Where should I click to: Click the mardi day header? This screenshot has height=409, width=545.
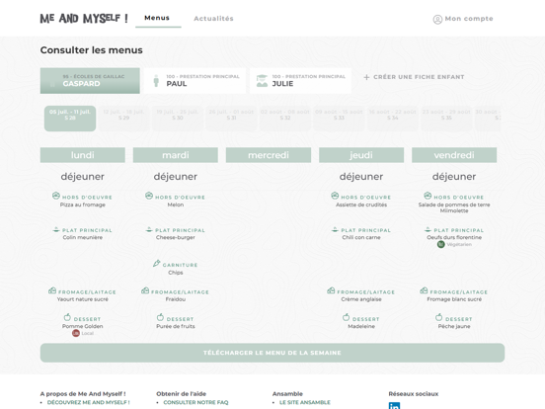[176, 155]
